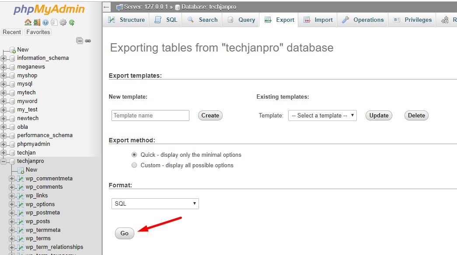Open the settings gear icon
The image size is (457, 255).
63,23
